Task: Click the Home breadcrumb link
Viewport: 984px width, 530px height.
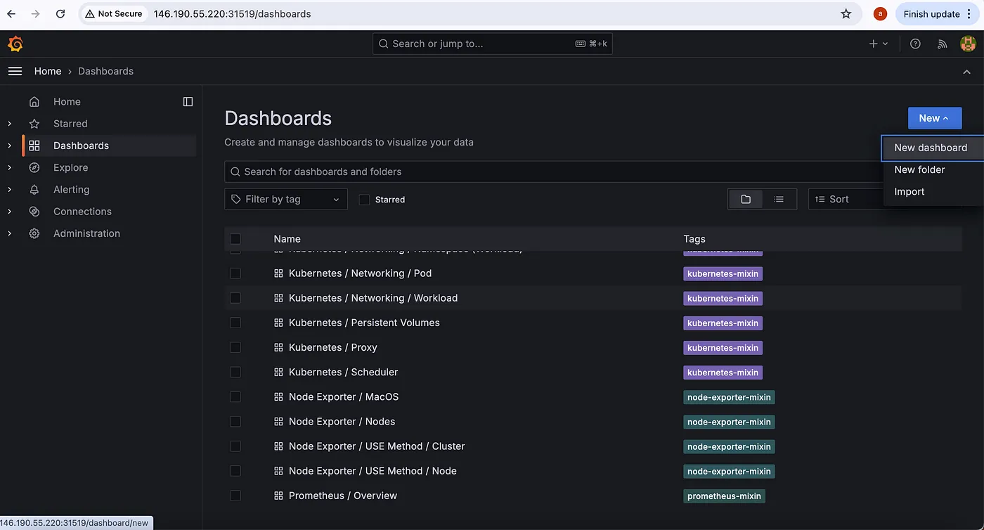Action: [48, 71]
